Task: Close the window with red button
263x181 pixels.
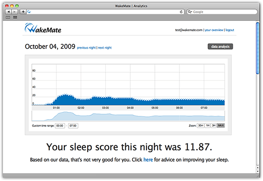Action: coord(7,6)
